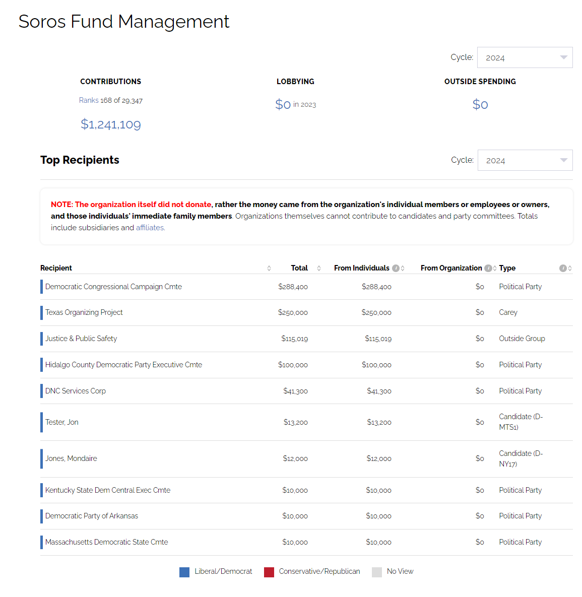Sort by Type column arrows
Screen dimensions: 582x597
570,268
